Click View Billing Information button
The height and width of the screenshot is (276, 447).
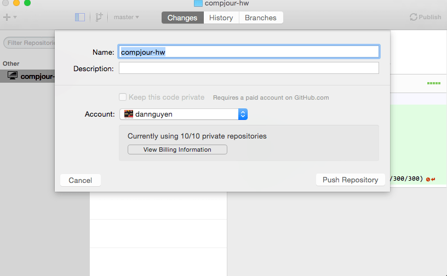[x=177, y=150]
